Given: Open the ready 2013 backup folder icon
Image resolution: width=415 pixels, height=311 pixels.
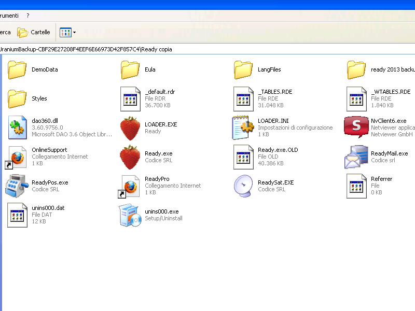Looking at the screenshot, I should [x=356, y=69].
